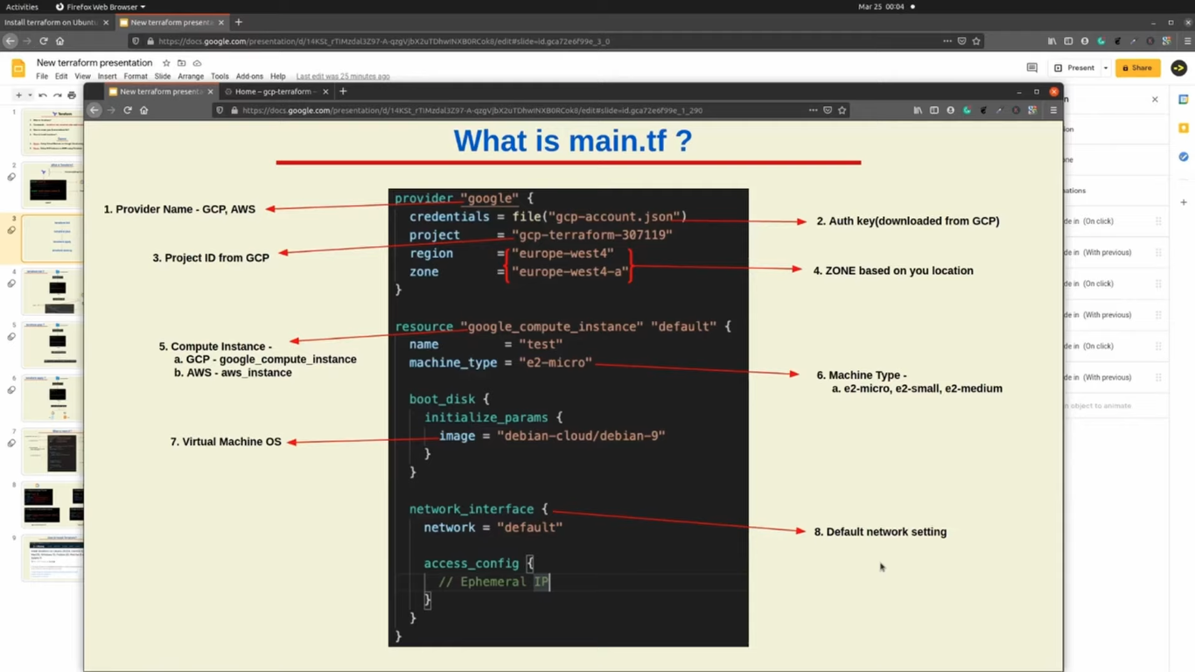Open the Arrange menu
The image size is (1195, 672).
(191, 76)
